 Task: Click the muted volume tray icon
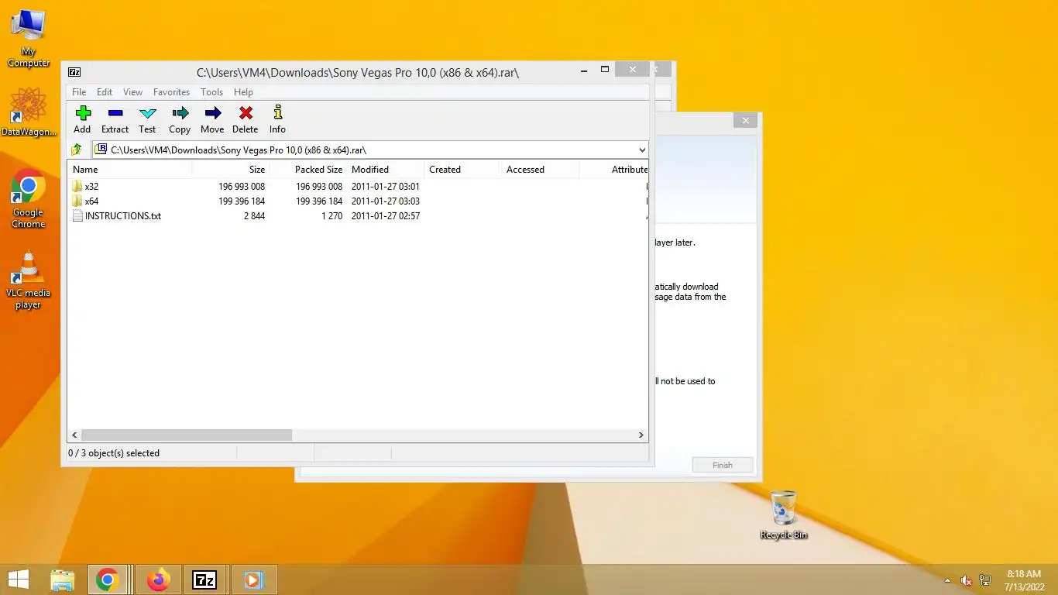pyautogui.click(x=967, y=580)
